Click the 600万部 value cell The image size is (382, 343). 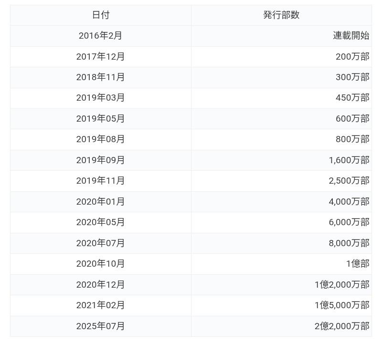click(352, 119)
